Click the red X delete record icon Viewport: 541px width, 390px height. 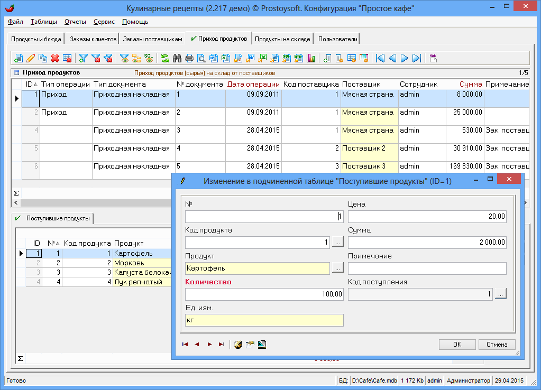pos(54,58)
